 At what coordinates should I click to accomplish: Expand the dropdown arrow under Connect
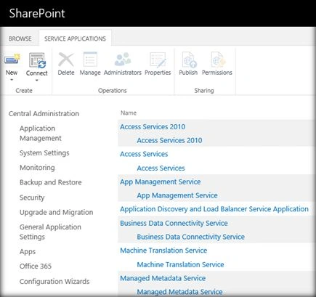(x=37, y=81)
